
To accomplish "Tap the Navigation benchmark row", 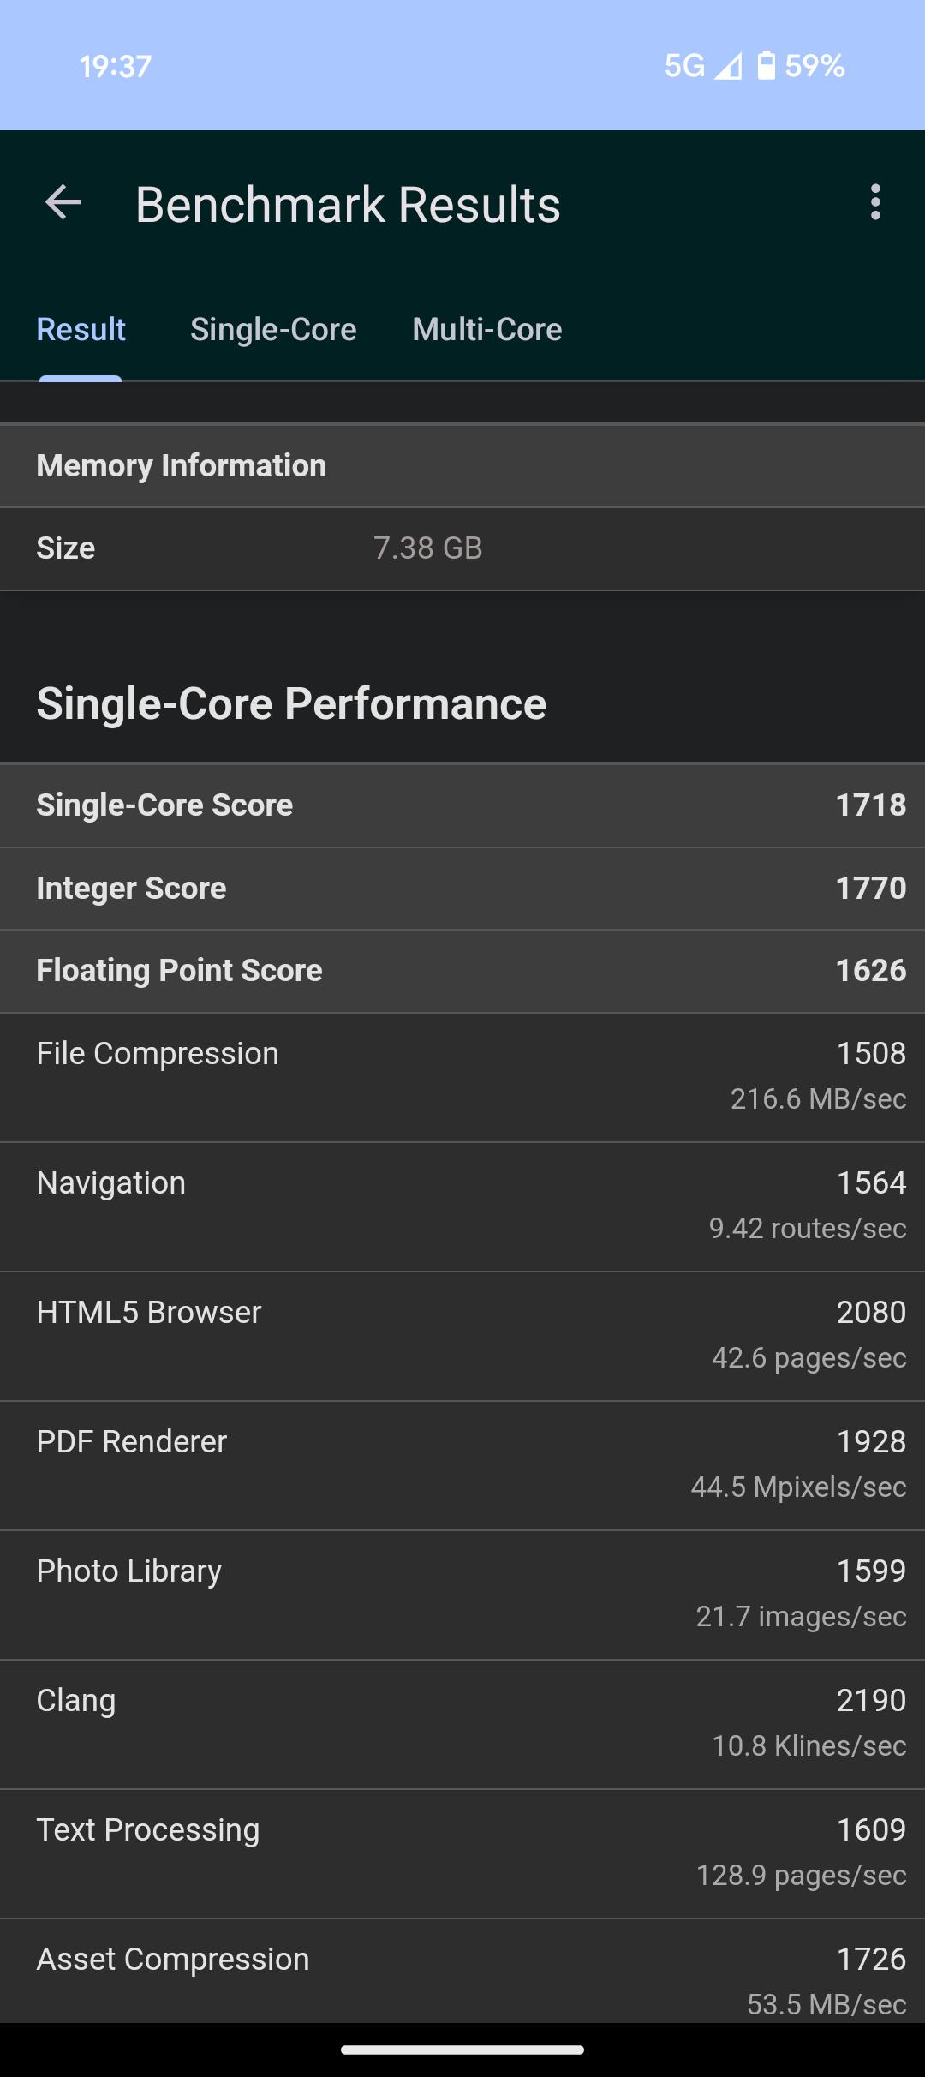I will tap(462, 1206).
